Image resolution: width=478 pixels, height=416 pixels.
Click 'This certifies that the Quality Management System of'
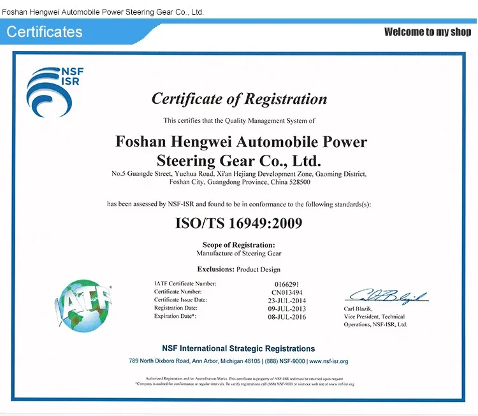click(x=239, y=120)
